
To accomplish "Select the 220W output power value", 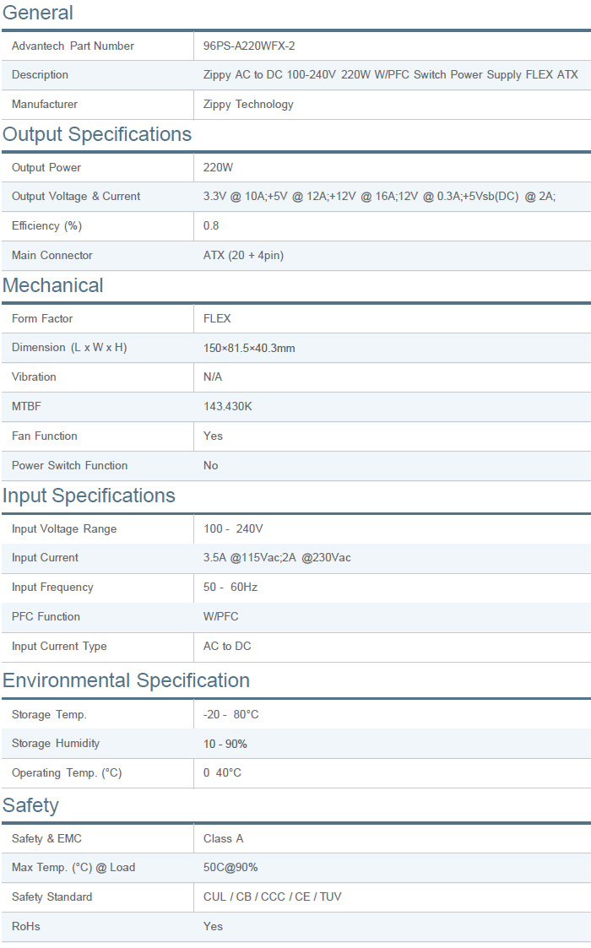I will [219, 168].
